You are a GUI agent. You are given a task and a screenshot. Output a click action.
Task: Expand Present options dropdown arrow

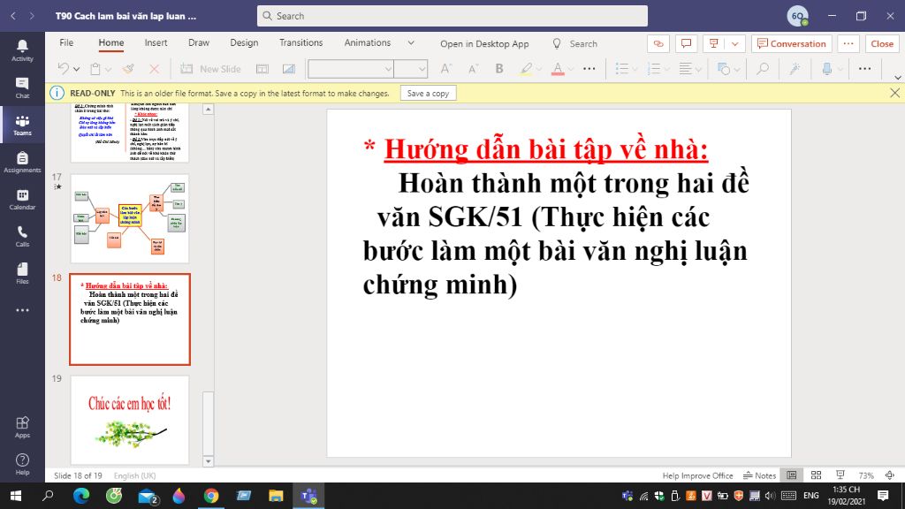tap(734, 44)
